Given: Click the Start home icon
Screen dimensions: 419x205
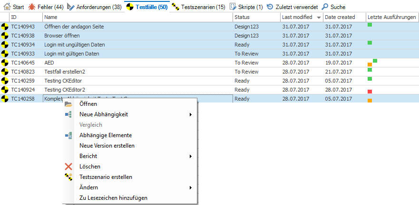Looking at the screenshot, I should tap(7, 7).
